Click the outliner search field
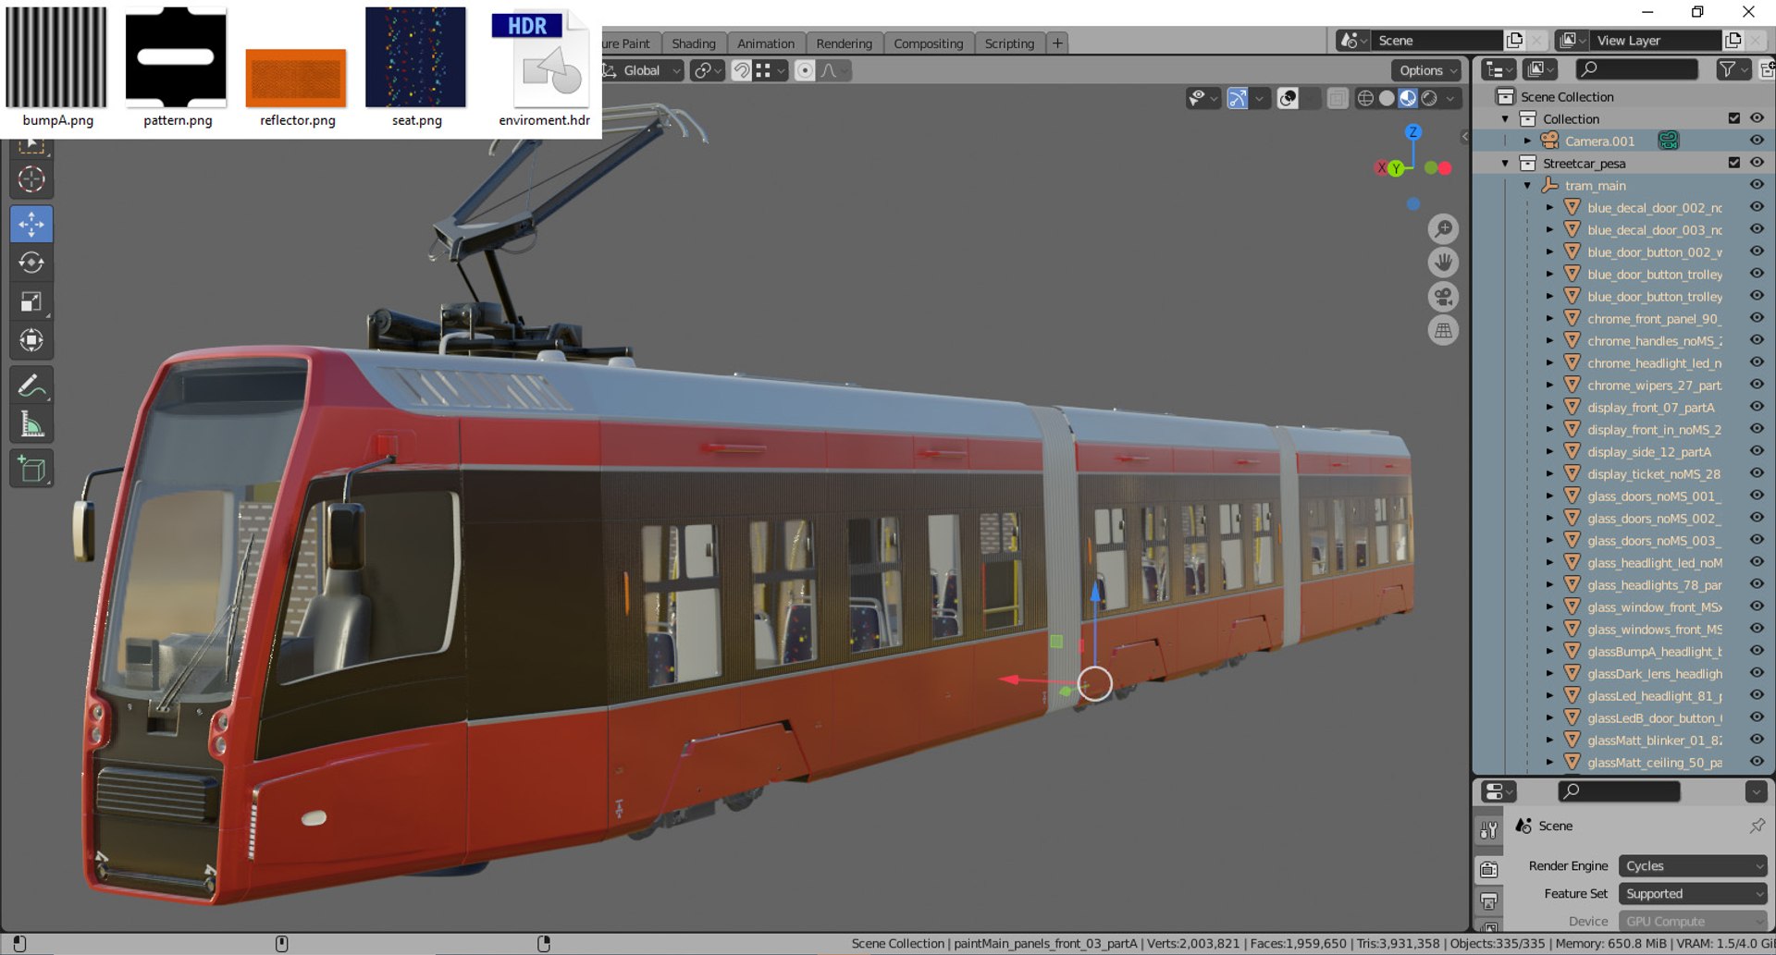The height and width of the screenshot is (955, 1776). click(x=1637, y=69)
